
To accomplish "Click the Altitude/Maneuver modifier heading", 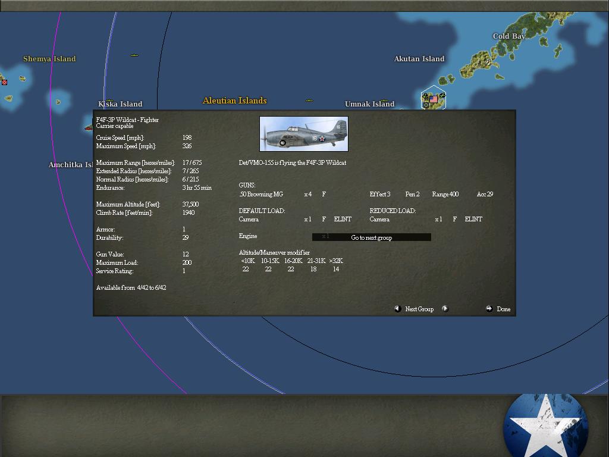I will coord(274,252).
